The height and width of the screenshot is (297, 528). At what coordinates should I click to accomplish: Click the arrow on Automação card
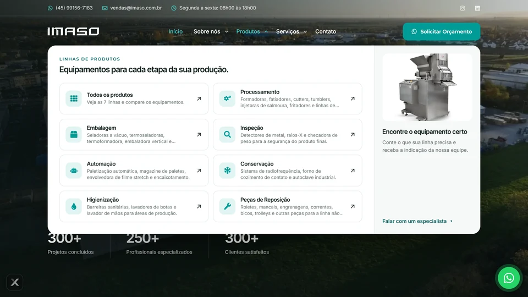pos(199,170)
